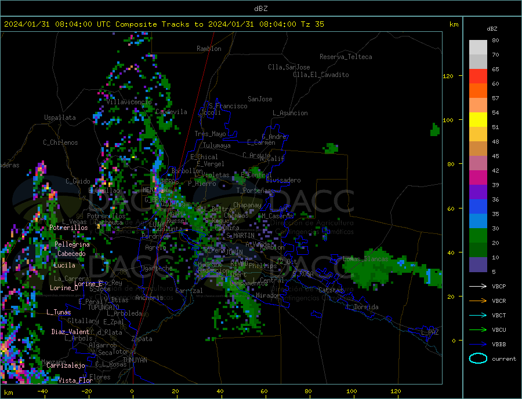Click the Zapata place label
This screenshot has height=399, width=522.
142,339
